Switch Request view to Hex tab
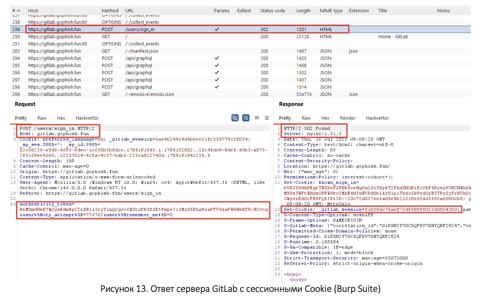This screenshot has width=503, height=302. click(61, 118)
